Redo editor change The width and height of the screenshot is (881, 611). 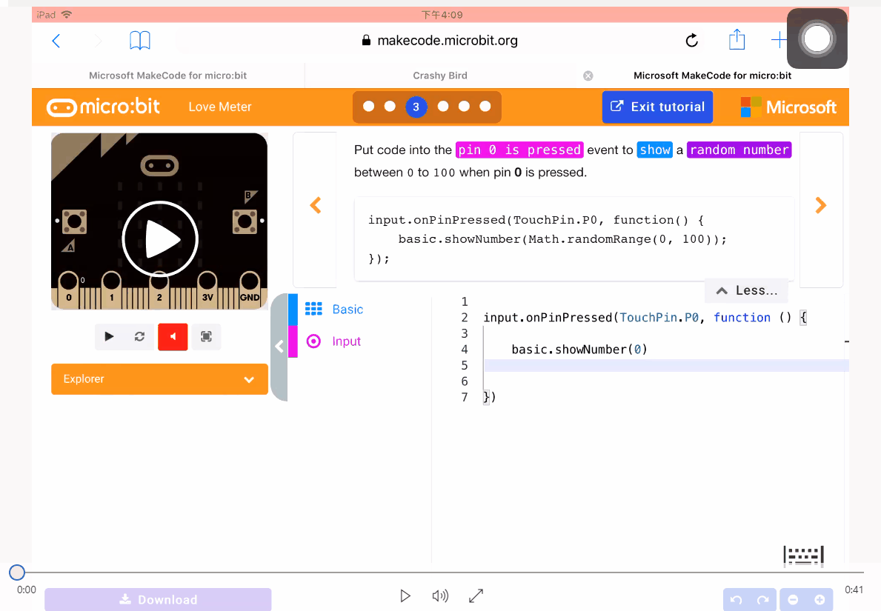pos(763,600)
